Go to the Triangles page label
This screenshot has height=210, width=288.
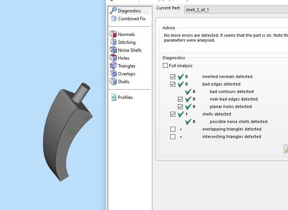tap(127, 66)
